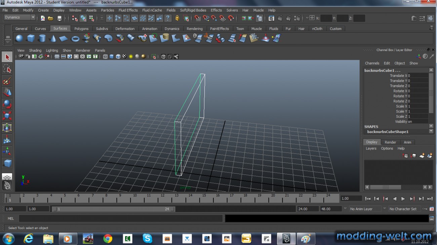Viewport: 437px width, 245px height.
Task: Open the animation preferences icon
Action: pos(432,209)
